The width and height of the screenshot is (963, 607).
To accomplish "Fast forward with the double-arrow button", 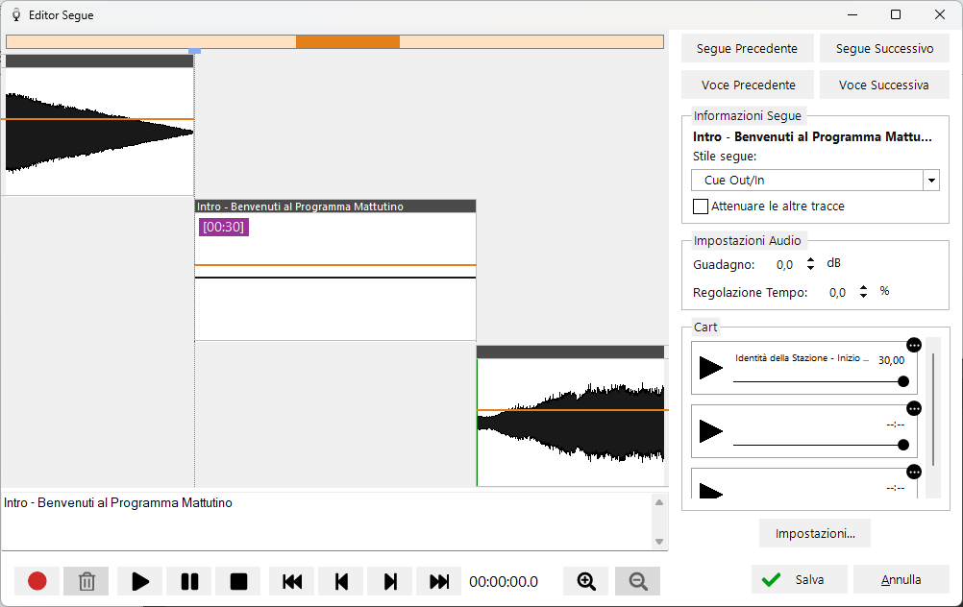I will [439, 581].
